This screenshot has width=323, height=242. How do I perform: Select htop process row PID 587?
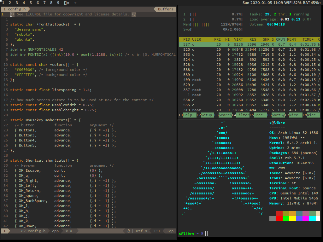250,44
